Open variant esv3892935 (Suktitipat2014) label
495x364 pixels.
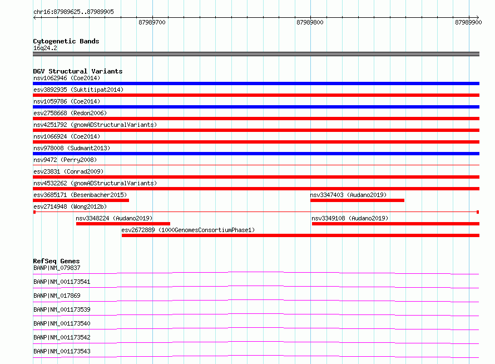pyautogui.click(x=78, y=90)
